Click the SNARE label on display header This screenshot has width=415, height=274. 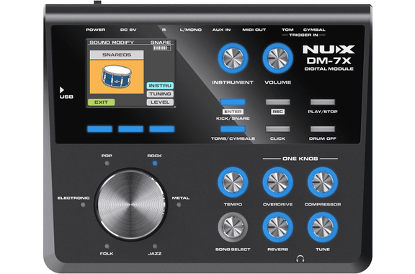[161, 43]
